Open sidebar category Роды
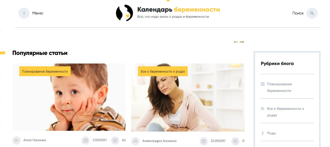This screenshot has width=330, height=147. 271,133
